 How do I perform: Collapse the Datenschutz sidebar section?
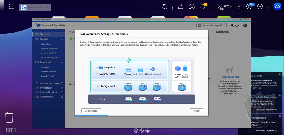tap(62, 62)
